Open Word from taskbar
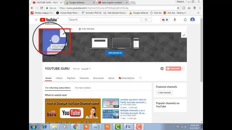The height and width of the screenshot is (130, 232). [128, 127]
